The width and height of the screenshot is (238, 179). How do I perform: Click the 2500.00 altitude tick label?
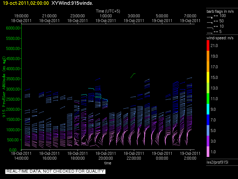tap(13, 99)
